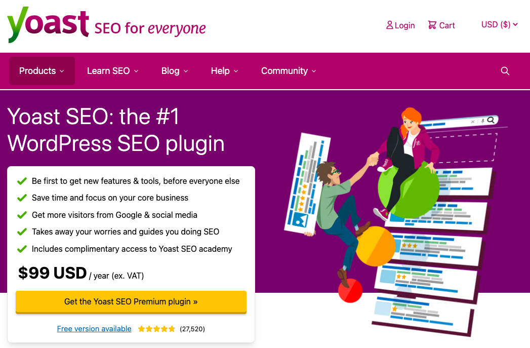Expand the Products menu
Viewport: 530px width, 348px height.
[x=42, y=71]
